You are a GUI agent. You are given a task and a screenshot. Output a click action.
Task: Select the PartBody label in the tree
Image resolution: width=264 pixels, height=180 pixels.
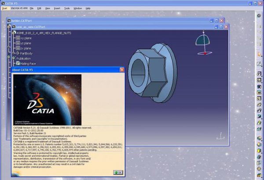coord(26,53)
